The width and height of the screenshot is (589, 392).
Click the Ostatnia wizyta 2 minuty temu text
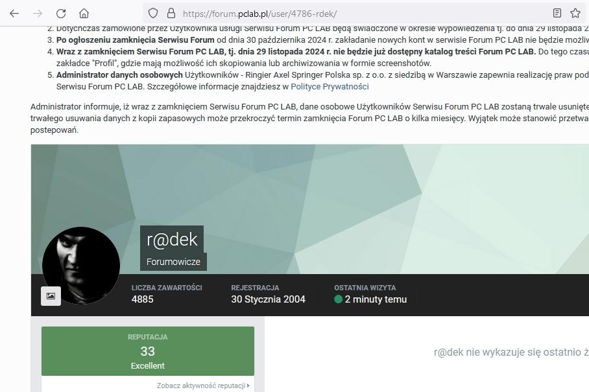click(376, 299)
